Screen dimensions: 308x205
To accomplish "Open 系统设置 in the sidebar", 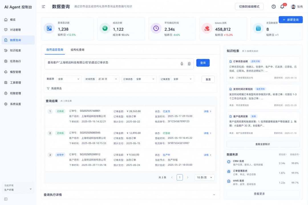I will pyautogui.click(x=18, y=104).
